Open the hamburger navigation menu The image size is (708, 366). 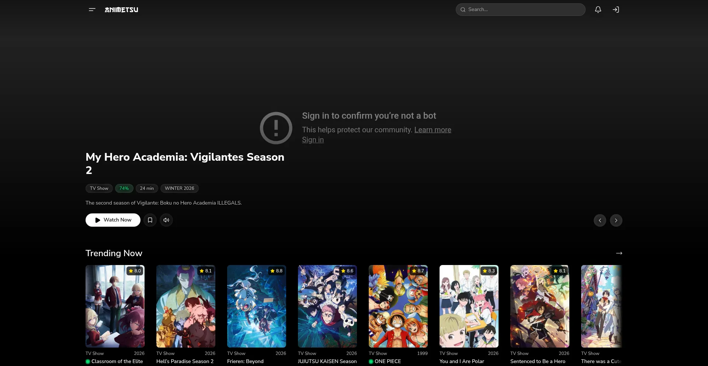coord(92,10)
